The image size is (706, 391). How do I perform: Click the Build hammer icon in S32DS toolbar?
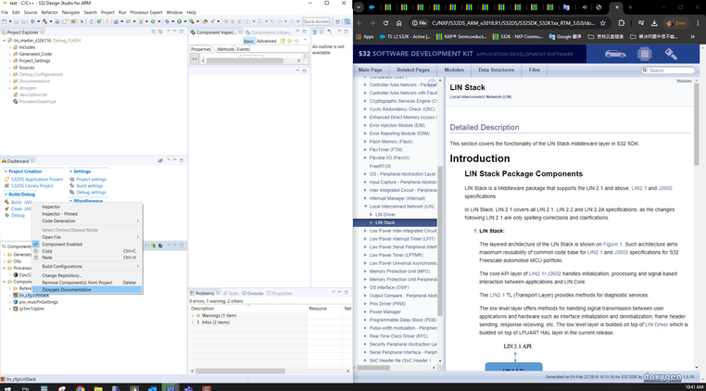[44, 21]
